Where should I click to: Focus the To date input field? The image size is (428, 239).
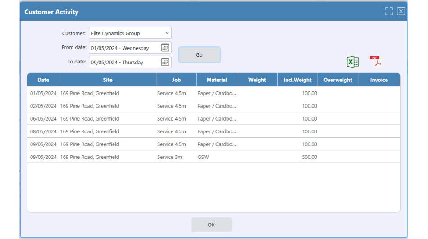[125, 62]
